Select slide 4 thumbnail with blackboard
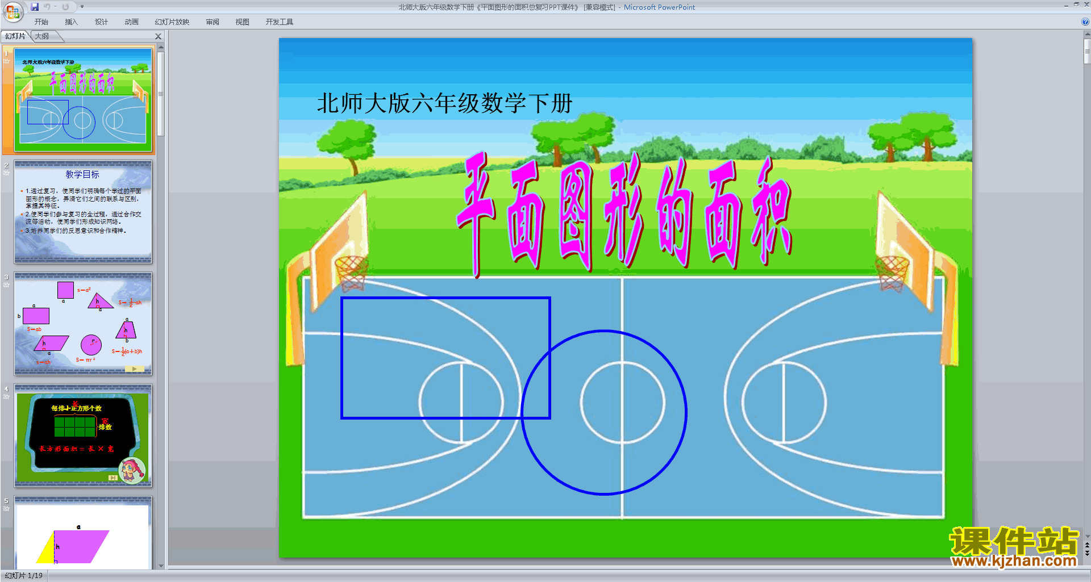 [83, 436]
